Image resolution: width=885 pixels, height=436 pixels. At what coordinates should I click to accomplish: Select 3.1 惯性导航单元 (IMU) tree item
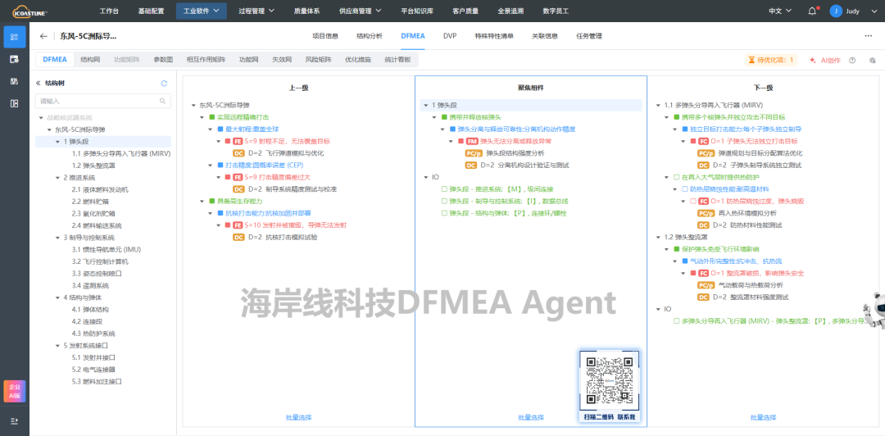coord(106,249)
